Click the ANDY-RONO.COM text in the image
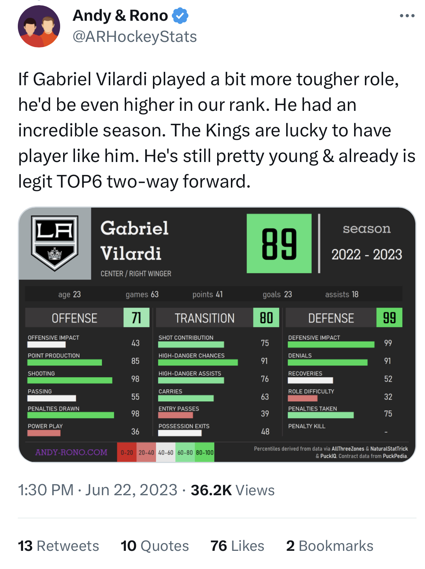 coord(71,452)
